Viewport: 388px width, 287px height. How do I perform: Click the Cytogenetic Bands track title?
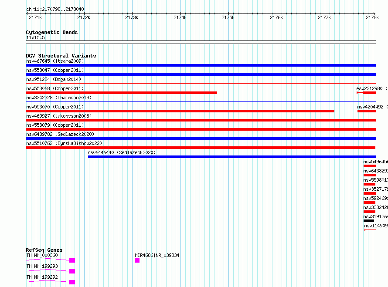point(52,32)
